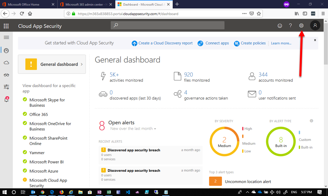This screenshot has height=196, width=328.
Task: Open the settings gear icon
Action: (301, 26)
